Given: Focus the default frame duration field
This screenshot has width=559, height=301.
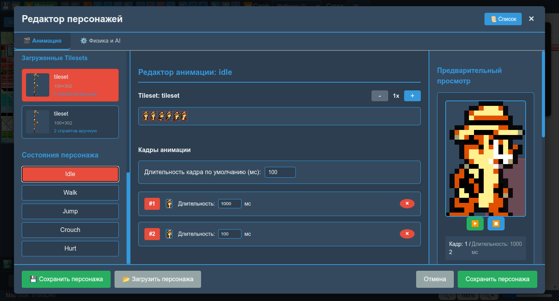Looking at the screenshot, I should click(280, 172).
